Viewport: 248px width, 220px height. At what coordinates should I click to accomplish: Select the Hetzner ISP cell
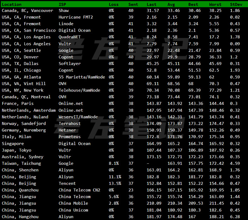[x=67, y=130]
